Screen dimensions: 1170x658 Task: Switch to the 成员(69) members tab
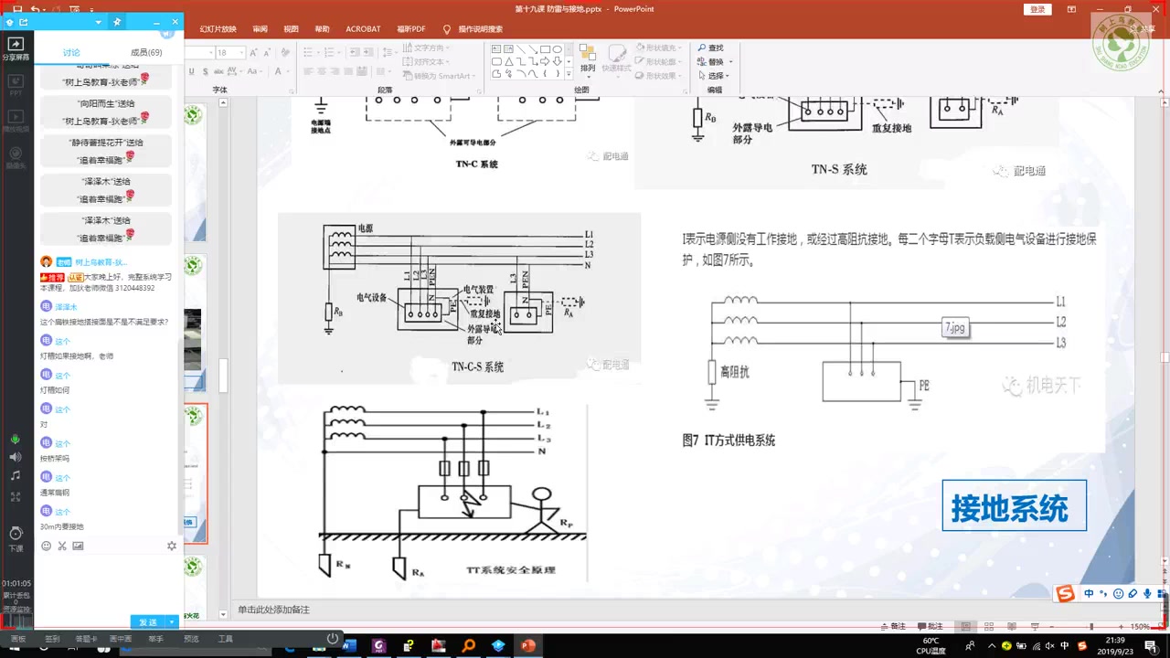(x=146, y=52)
